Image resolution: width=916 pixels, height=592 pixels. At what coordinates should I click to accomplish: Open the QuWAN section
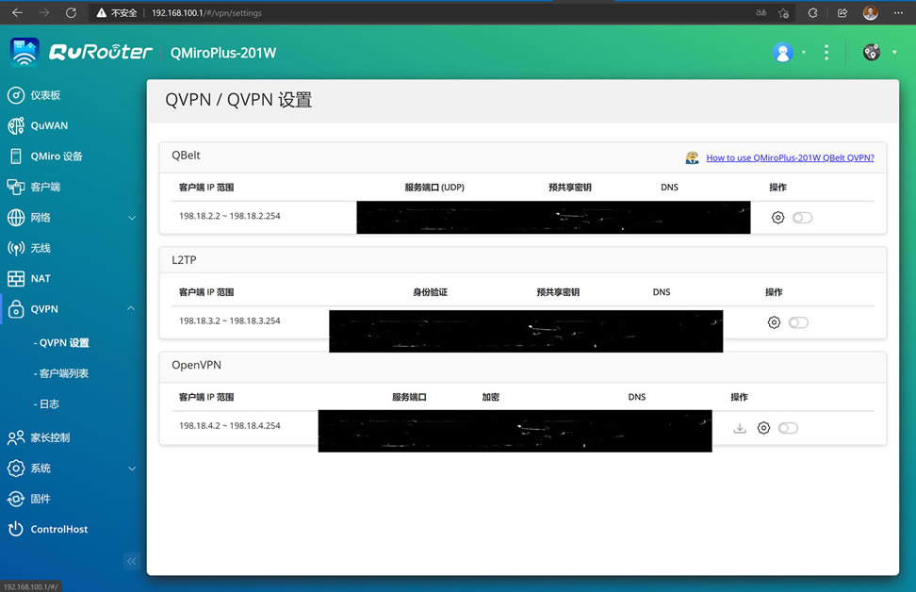(x=49, y=125)
